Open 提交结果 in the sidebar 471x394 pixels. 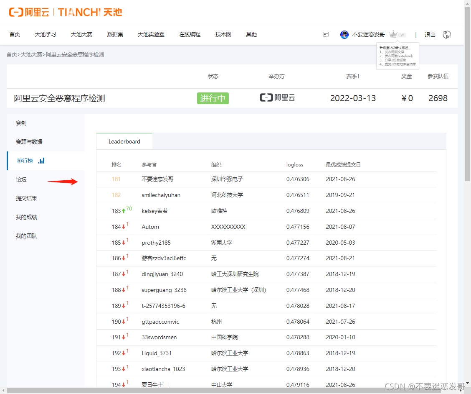click(x=26, y=198)
